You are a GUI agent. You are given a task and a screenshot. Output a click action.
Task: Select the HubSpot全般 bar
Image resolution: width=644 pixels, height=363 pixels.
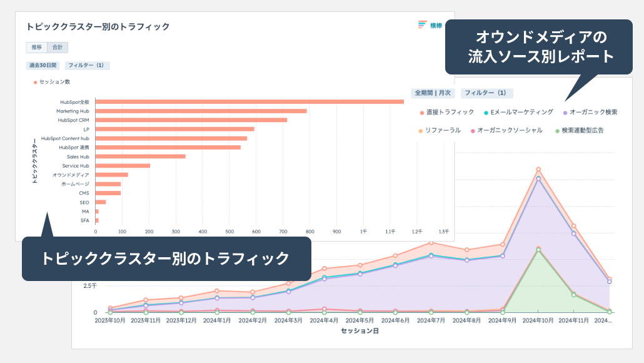tap(249, 102)
